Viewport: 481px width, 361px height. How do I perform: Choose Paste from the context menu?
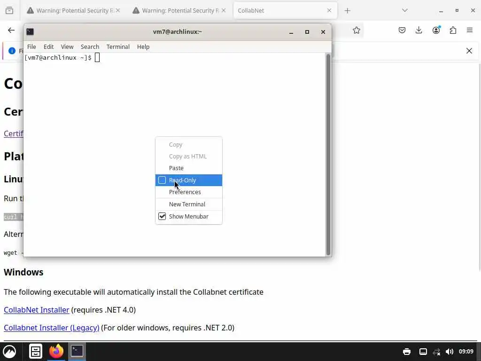189,168
